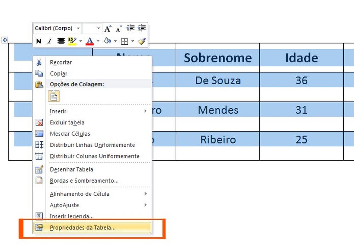The width and height of the screenshot is (354, 252).
Task: Toggle italic (I) formatting
Action: [50, 41]
